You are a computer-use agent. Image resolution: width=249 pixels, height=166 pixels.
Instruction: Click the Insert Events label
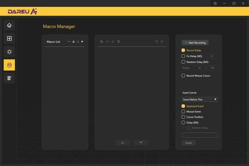(190, 93)
